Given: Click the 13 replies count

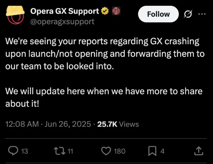Looking at the screenshot, I should point(25,151).
